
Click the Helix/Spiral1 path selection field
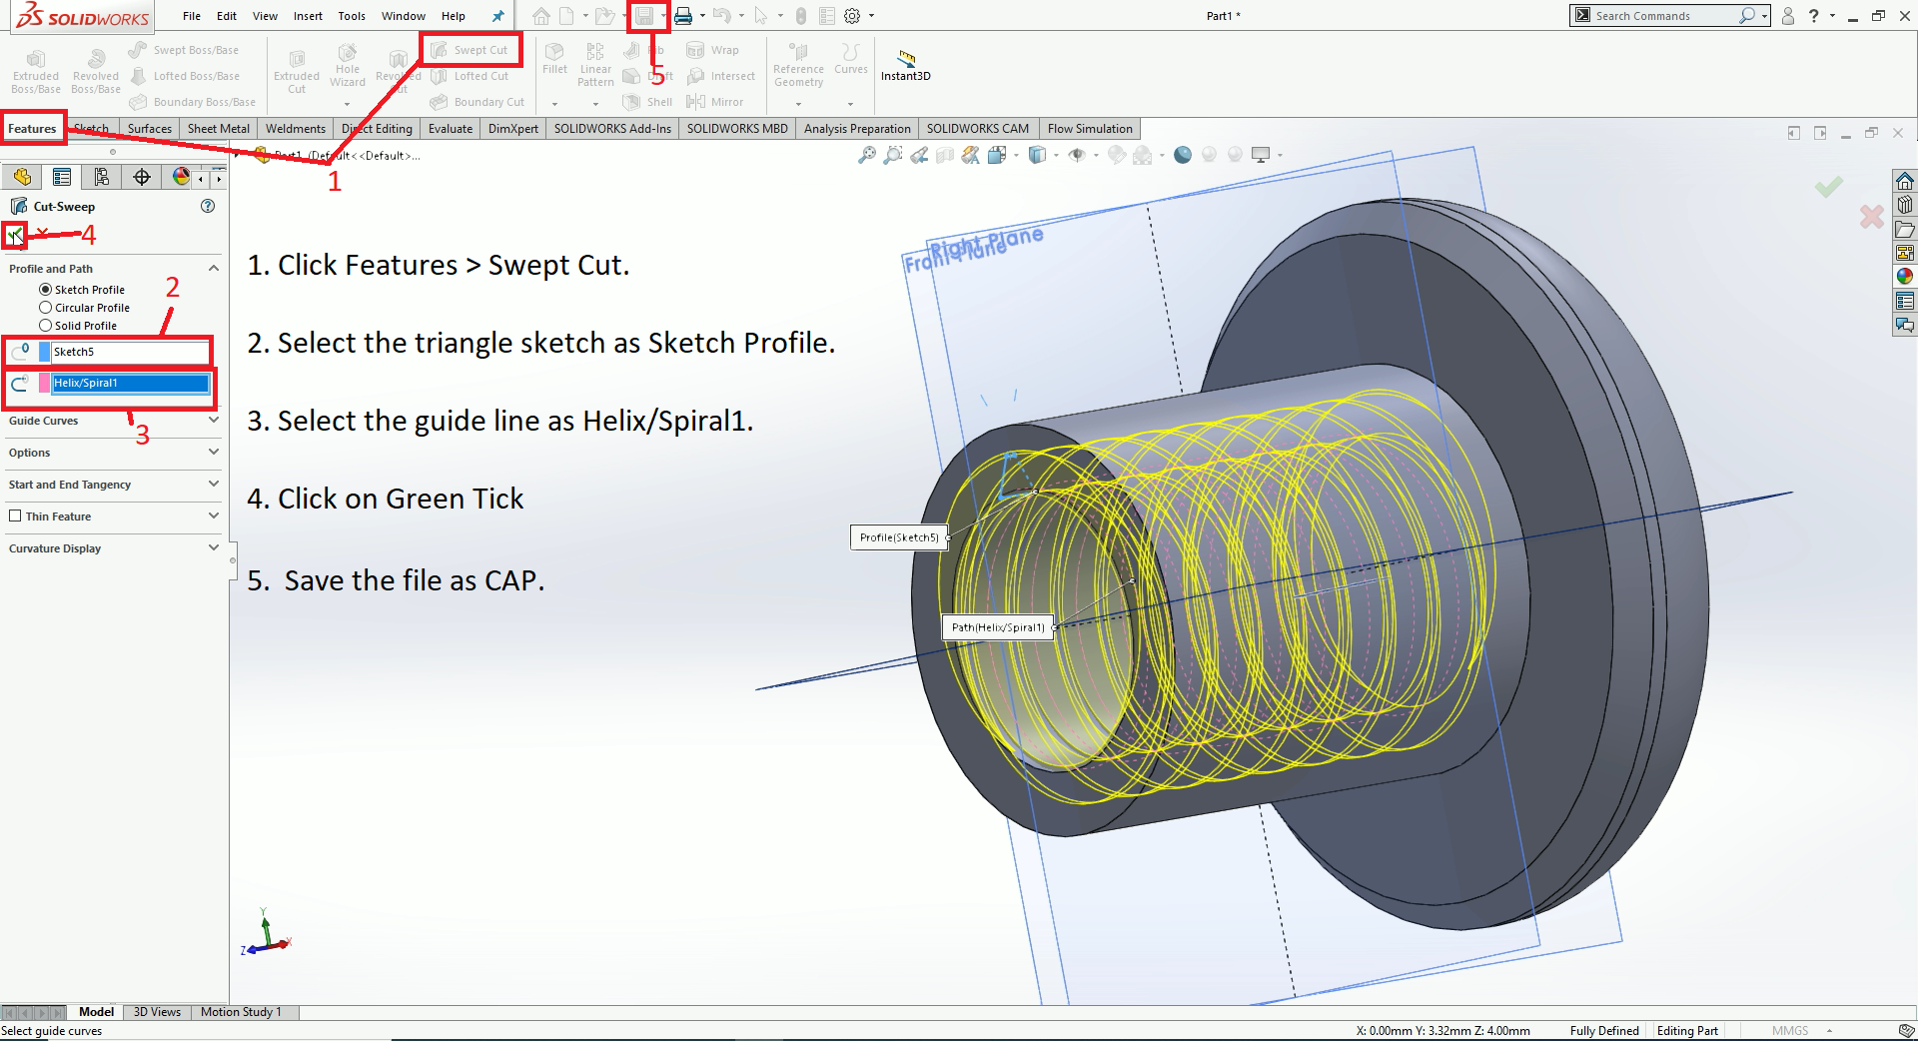pos(130,383)
